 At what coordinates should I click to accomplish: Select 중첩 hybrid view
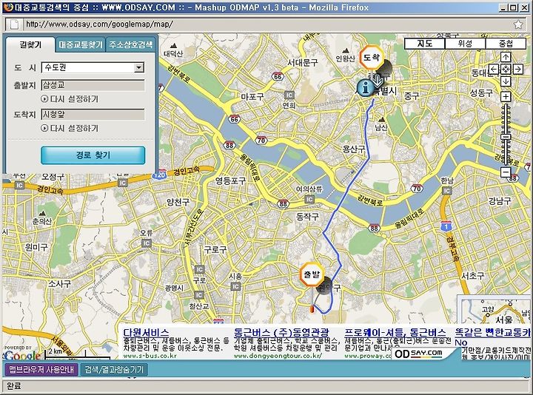pyautogui.click(x=506, y=44)
